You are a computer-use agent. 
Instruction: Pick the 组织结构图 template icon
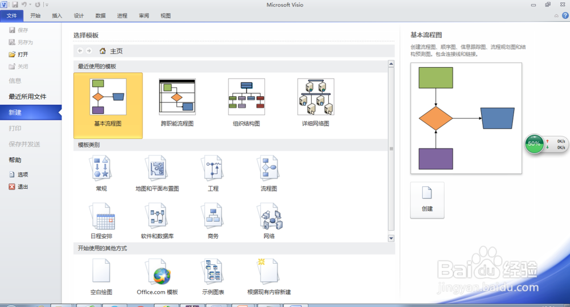[x=246, y=97]
